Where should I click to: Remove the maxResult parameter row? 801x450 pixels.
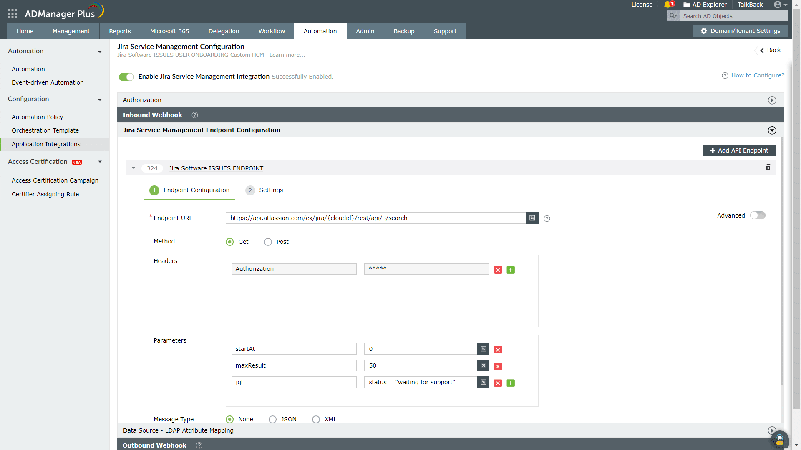point(498,366)
